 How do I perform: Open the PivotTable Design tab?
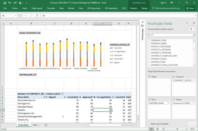tap(144, 8)
